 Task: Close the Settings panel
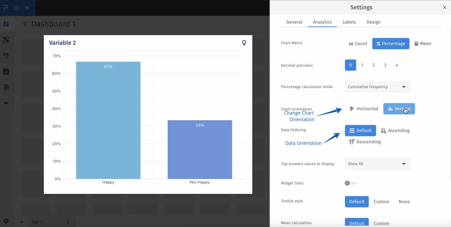tap(445, 7)
